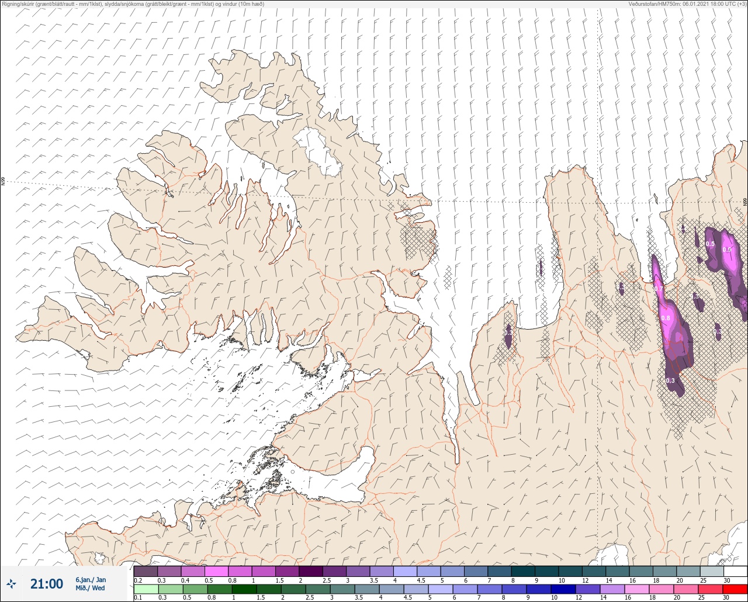Click the 30 label at the top legend's end
This screenshot has width=748, height=602.
726,580
